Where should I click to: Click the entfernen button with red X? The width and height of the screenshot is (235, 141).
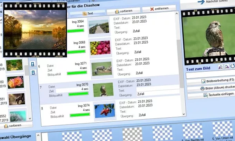[x=159, y=9]
